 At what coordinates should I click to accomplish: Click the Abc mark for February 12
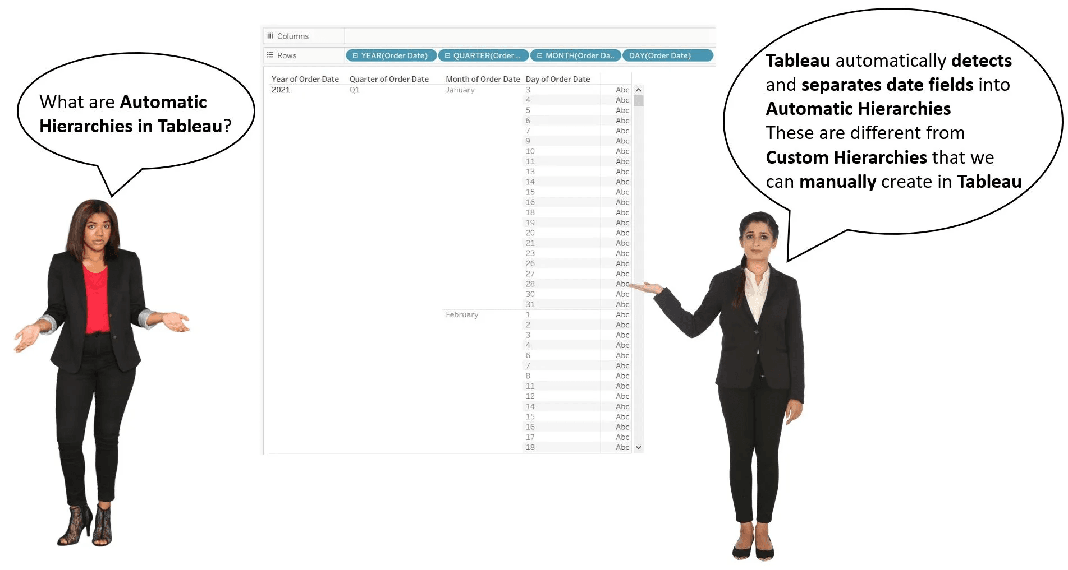(622, 396)
